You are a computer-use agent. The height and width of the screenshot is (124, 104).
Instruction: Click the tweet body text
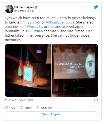(x=50, y=29)
